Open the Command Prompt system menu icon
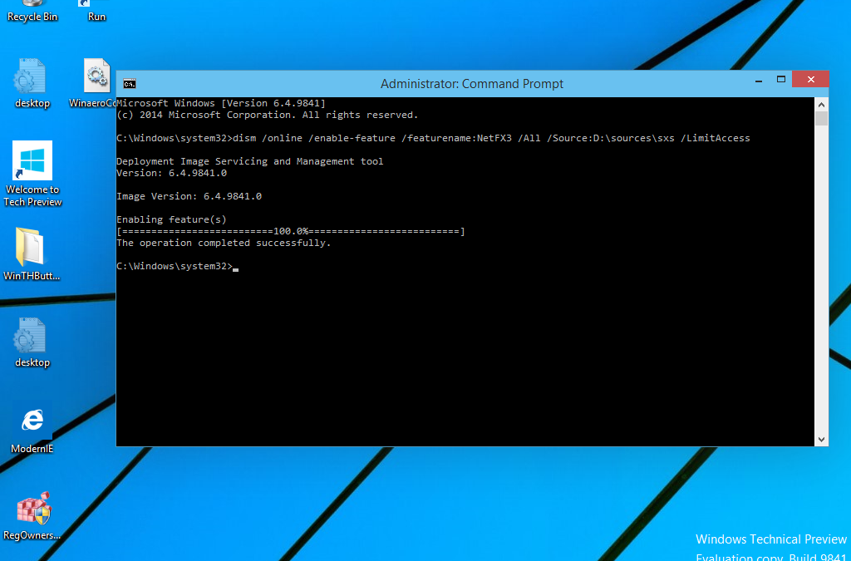 (129, 83)
